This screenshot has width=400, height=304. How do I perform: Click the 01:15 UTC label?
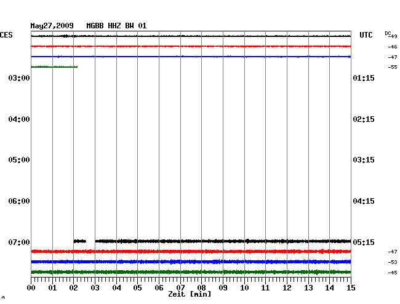(x=364, y=78)
